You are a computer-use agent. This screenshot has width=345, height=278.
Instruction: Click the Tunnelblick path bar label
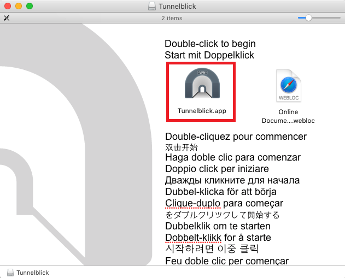click(x=33, y=273)
